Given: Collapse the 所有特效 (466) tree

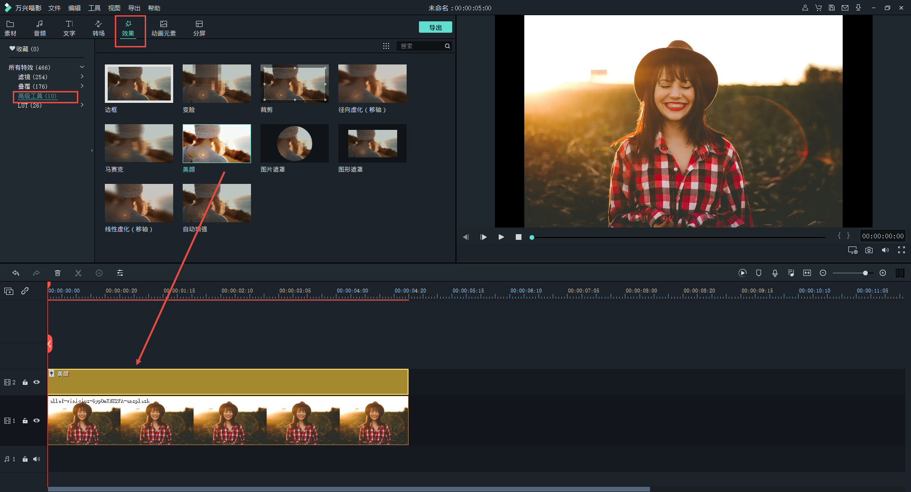Looking at the screenshot, I should [82, 67].
